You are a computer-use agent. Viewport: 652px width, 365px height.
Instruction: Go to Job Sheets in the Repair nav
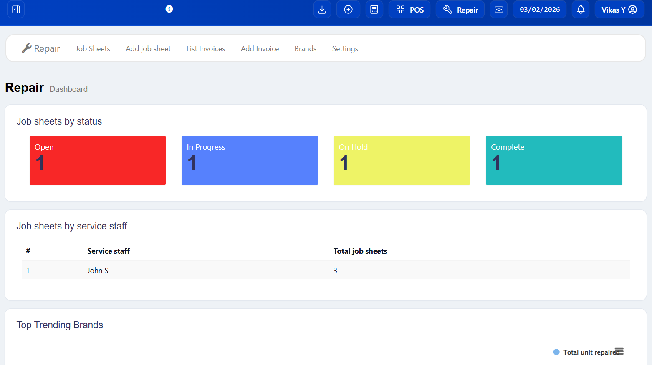pos(93,48)
